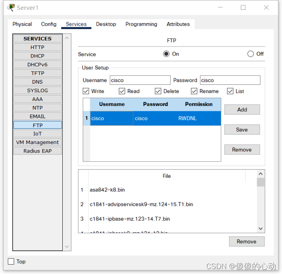Select the DHCP service
Image resolution: width=282 pixels, height=274 pixels.
click(37, 56)
